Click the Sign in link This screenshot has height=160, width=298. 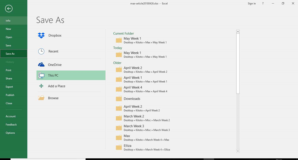[252, 4]
